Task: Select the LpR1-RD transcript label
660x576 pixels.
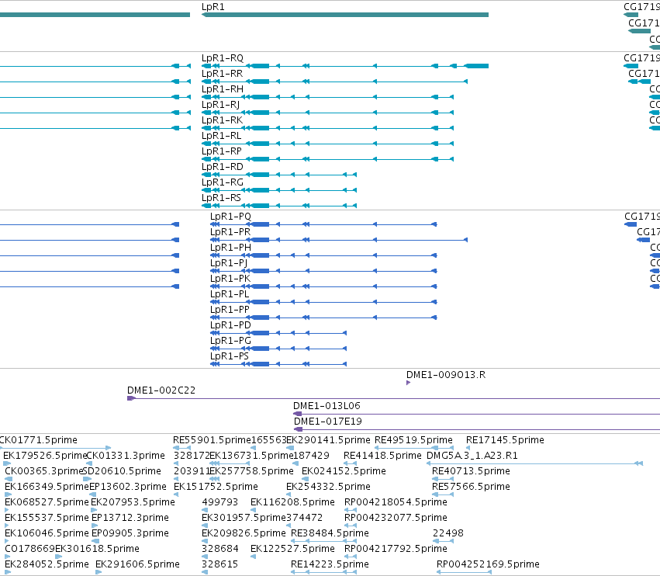Action: tap(223, 167)
